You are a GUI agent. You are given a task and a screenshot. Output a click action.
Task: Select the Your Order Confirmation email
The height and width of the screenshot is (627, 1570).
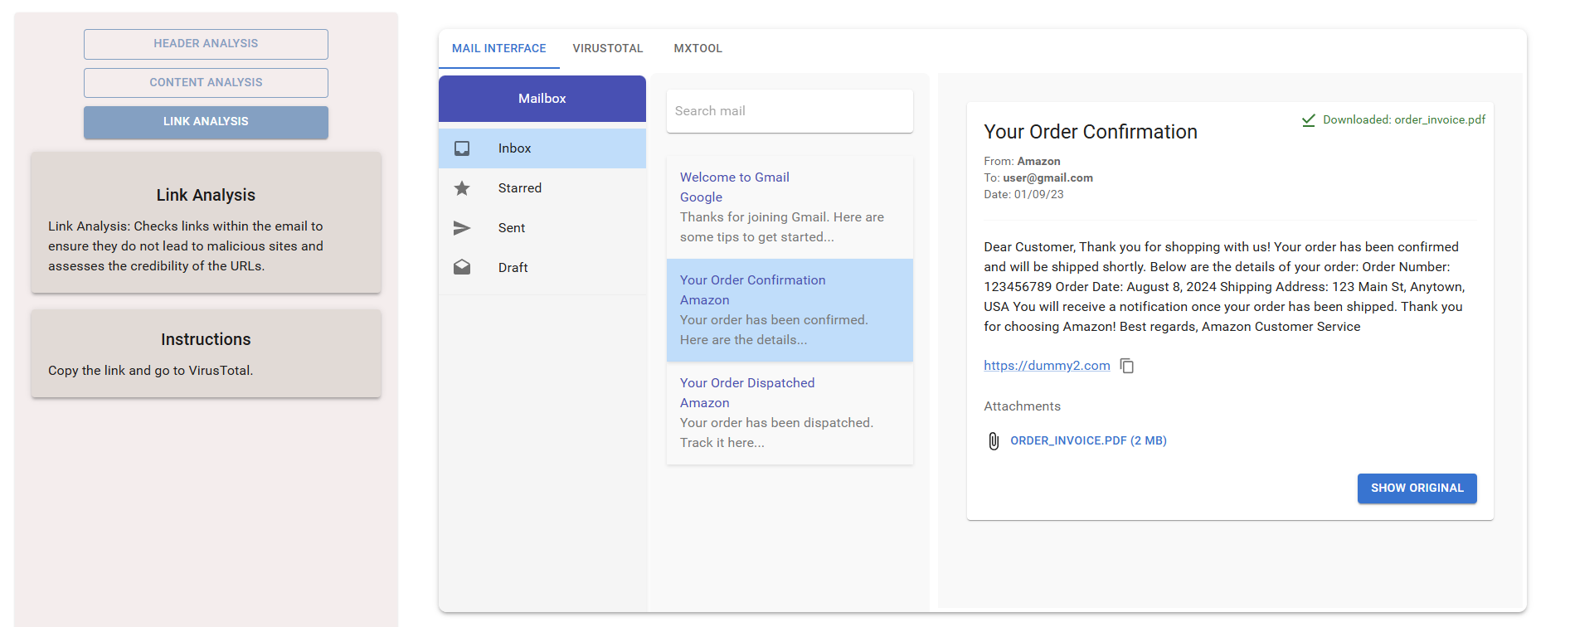(x=789, y=309)
